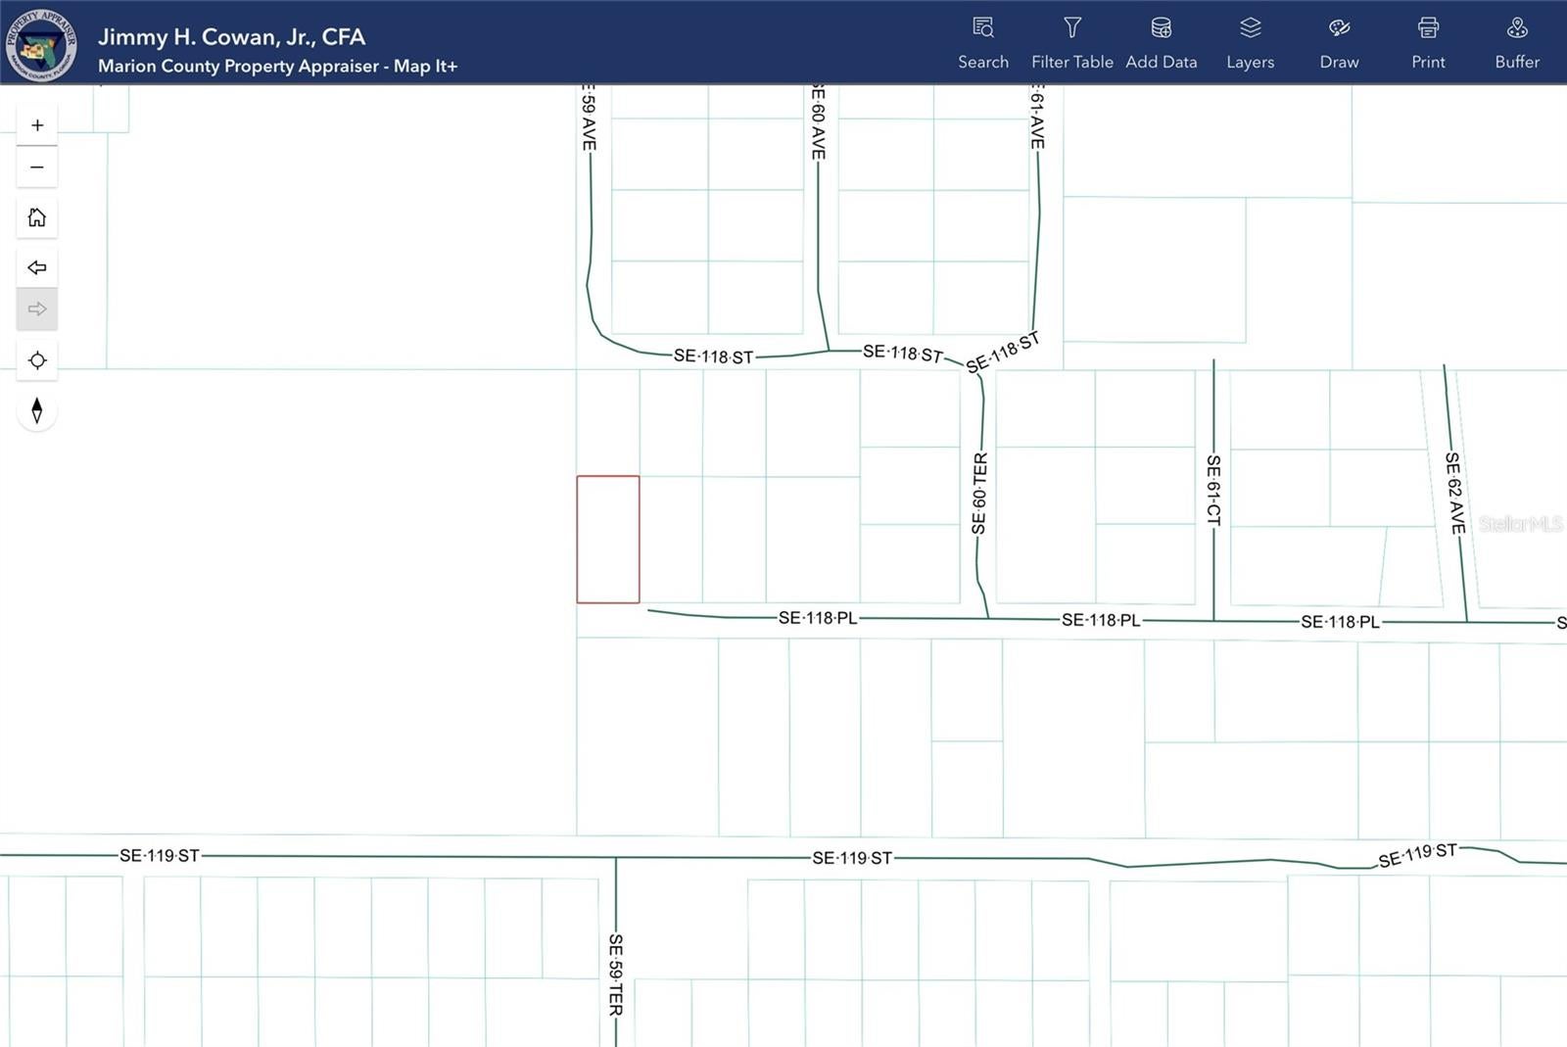
Task: Click the Property Appraiser seal logo
Action: pyautogui.click(x=41, y=44)
